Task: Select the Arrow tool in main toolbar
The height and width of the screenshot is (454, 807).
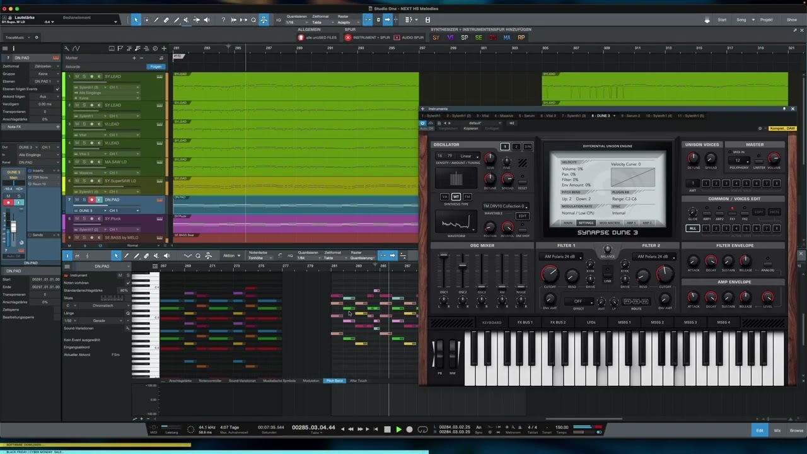Action: (136, 20)
